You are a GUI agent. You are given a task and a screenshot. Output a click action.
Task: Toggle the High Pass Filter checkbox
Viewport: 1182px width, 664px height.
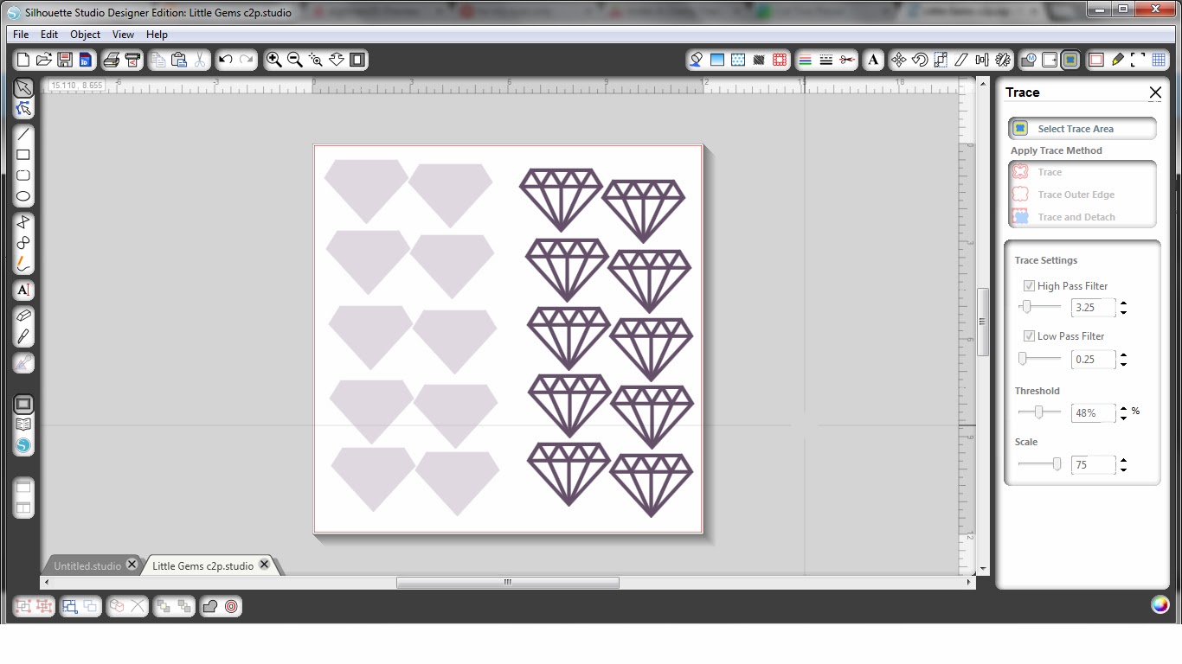click(1029, 286)
